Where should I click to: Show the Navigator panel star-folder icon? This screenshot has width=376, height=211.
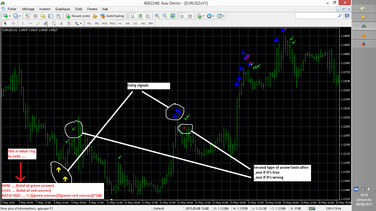[x=43, y=16]
